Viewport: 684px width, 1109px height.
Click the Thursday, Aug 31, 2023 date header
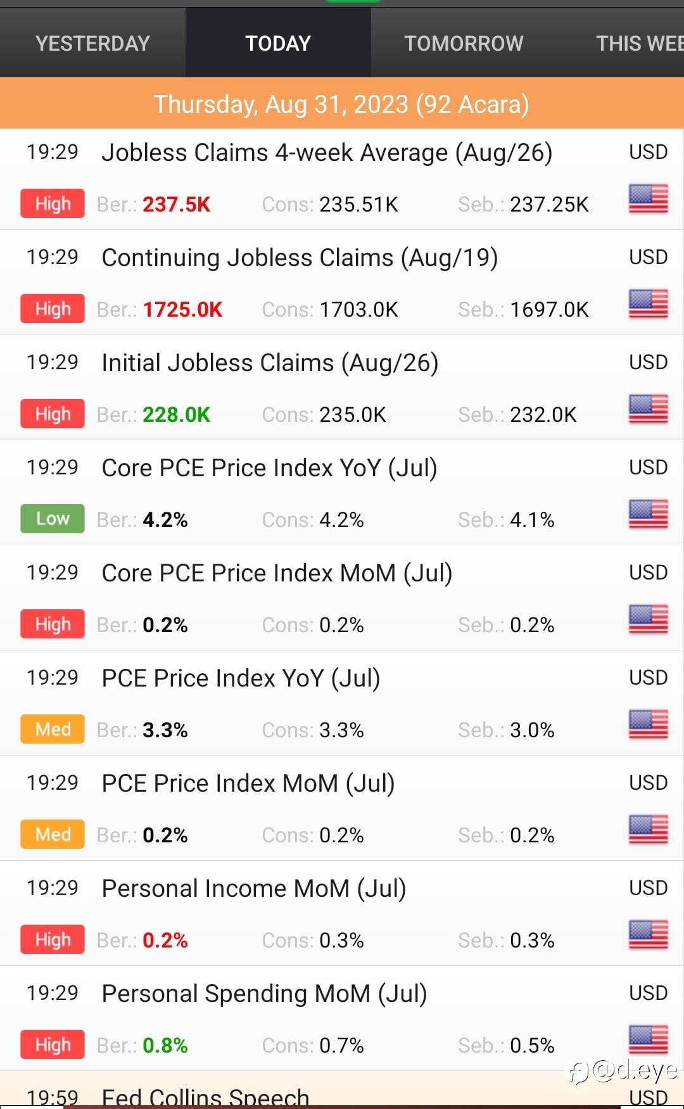341,104
